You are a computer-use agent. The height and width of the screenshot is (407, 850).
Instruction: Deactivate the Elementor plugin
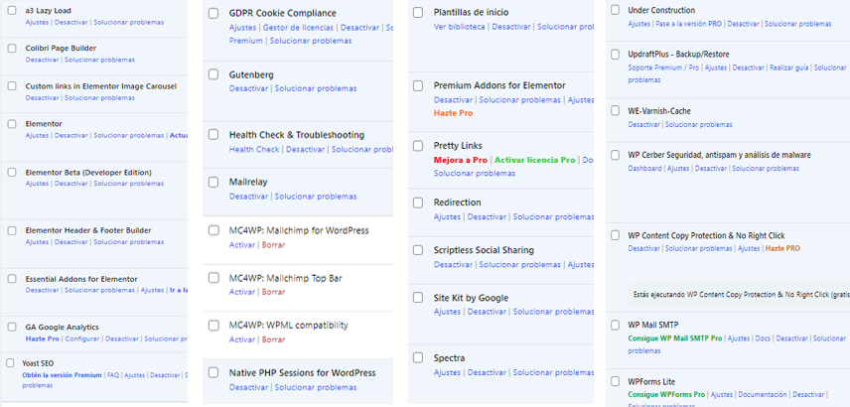click(x=71, y=135)
